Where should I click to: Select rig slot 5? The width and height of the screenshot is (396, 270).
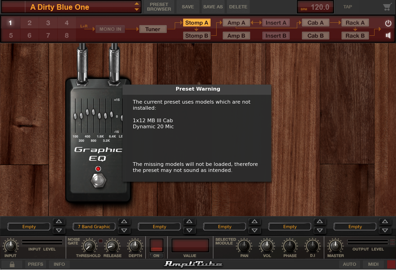click(11, 35)
